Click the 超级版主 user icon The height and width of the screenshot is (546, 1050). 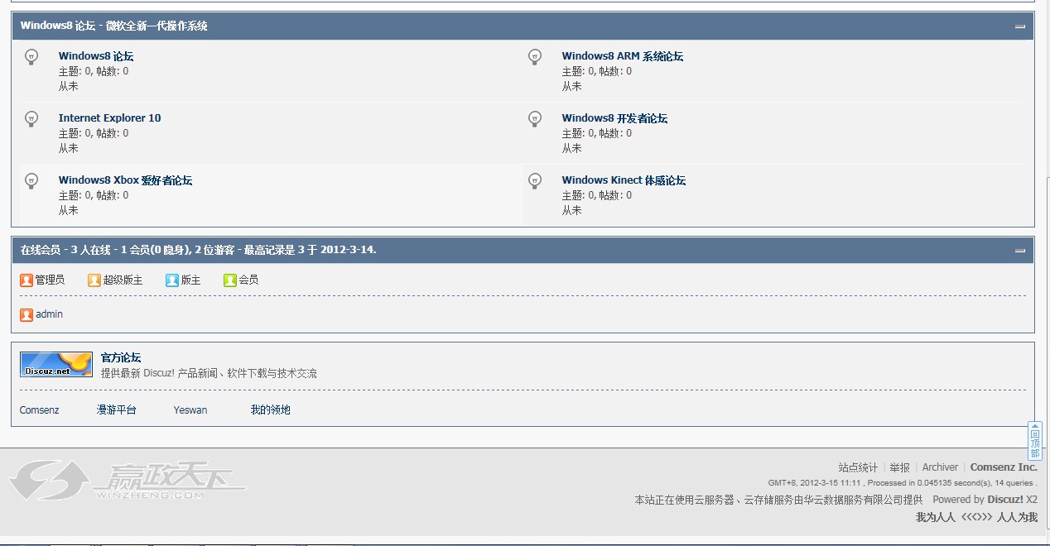tap(94, 280)
